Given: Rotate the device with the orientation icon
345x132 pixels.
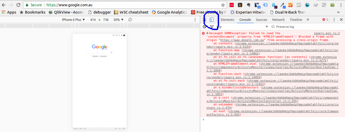Looking at the screenshot, I should [130, 20].
